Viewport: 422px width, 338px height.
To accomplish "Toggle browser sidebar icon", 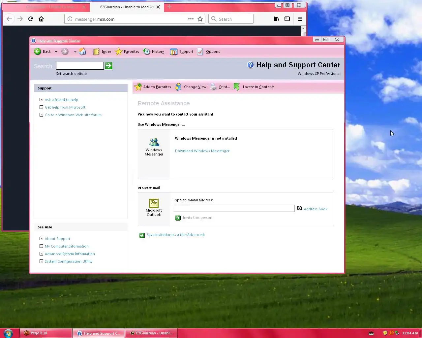I will 287,19.
